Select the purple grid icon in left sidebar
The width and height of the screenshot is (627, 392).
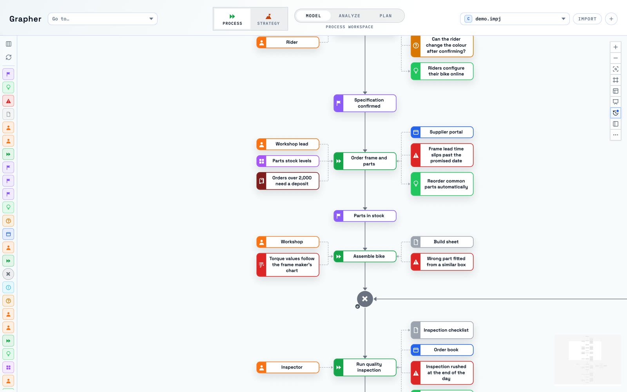pos(8,367)
